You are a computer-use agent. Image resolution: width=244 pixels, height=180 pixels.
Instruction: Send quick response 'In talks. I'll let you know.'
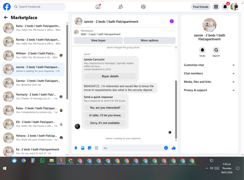coord(105,115)
